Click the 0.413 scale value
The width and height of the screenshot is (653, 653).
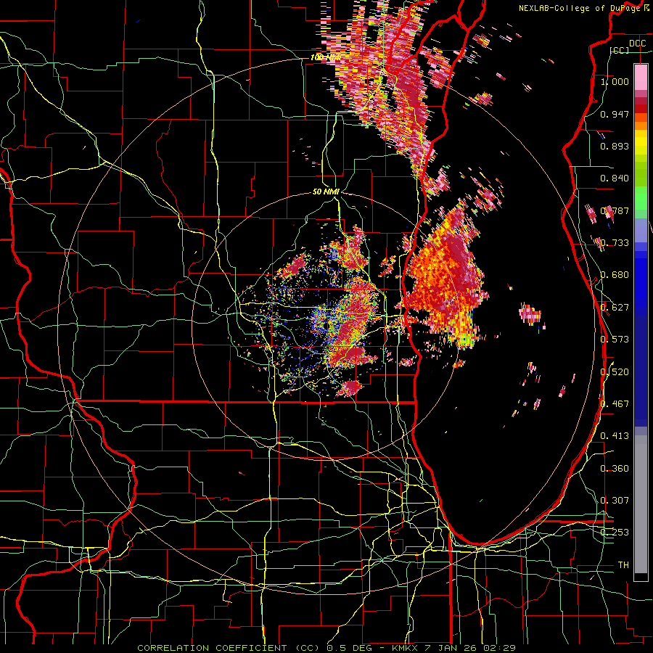click(615, 436)
